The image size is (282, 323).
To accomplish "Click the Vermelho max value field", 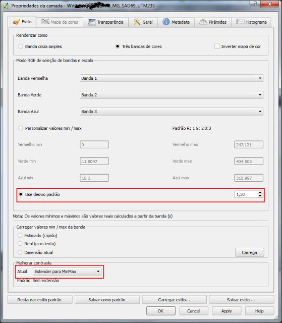I will click(249, 145).
